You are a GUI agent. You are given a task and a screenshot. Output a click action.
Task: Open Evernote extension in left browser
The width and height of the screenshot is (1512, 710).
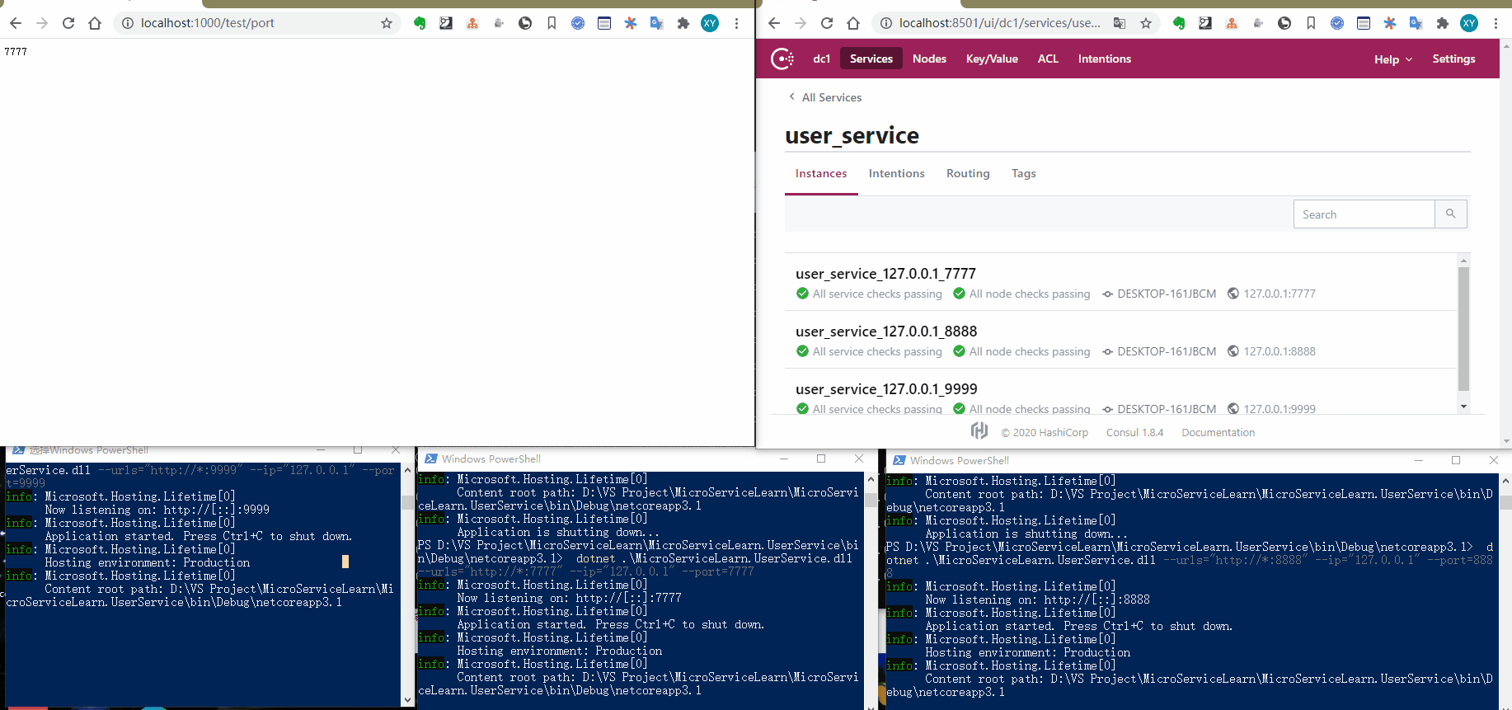coord(420,23)
